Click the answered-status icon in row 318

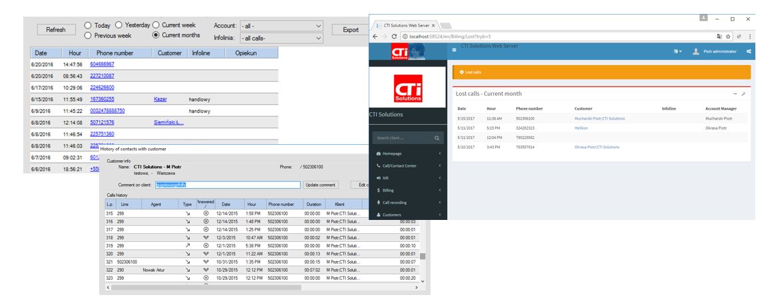(206, 238)
